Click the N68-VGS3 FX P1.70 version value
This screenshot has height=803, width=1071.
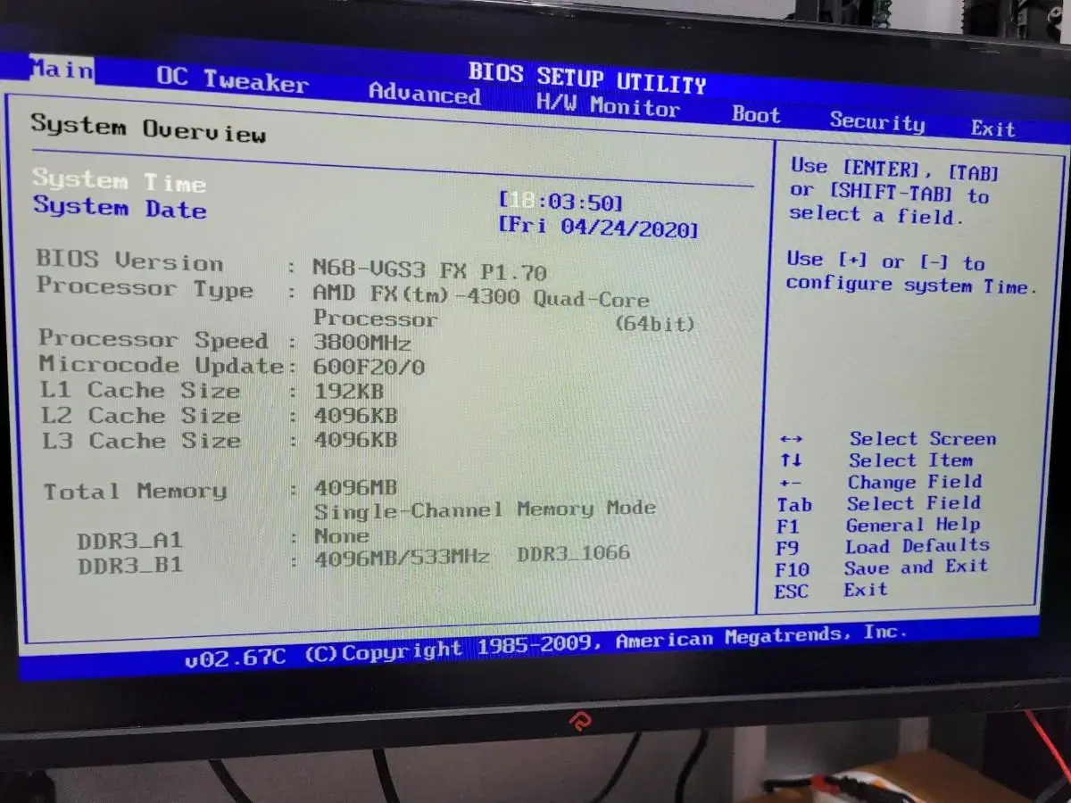[x=429, y=269]
